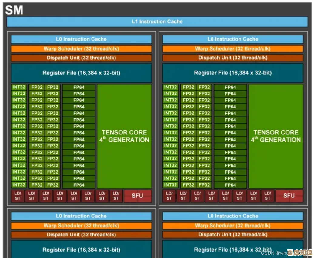
Task: Click the L1 Instruction Cache bar
Action: pos(157,21)
